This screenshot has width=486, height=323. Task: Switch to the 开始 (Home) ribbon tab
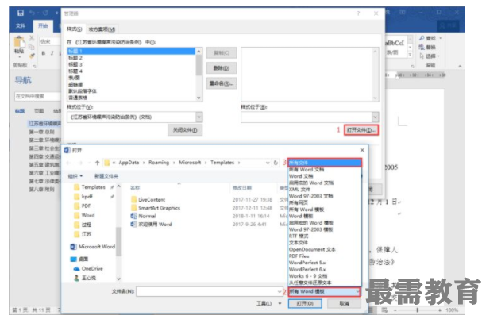(43, 25)
